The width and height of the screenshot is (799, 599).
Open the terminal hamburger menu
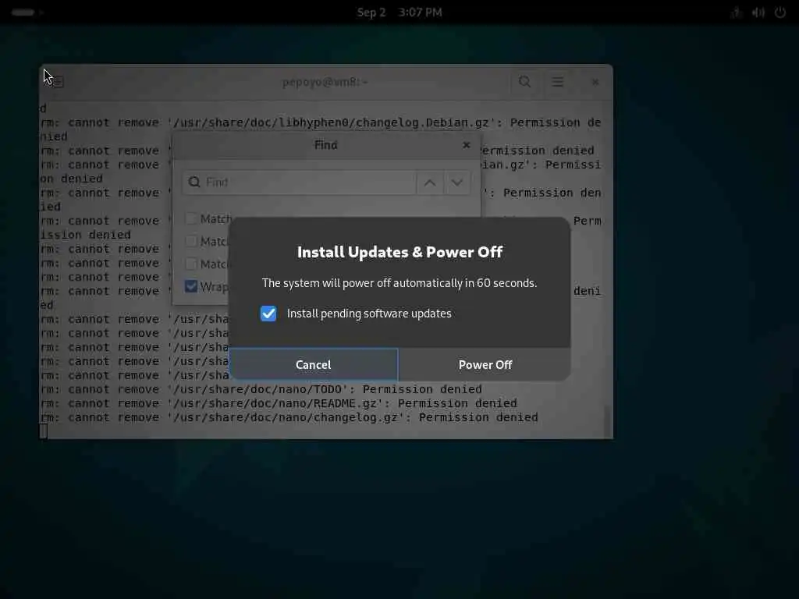tap(558, 82)
